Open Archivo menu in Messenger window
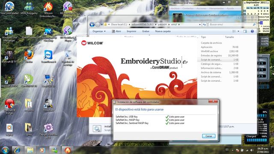The width and height of the screenshot is (274, 154). click(175, 9)
